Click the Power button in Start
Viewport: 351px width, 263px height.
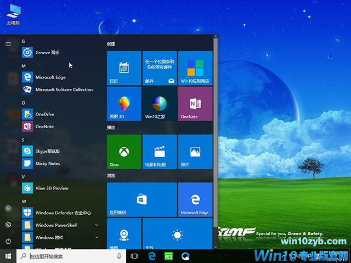click(x=8, y=241)
